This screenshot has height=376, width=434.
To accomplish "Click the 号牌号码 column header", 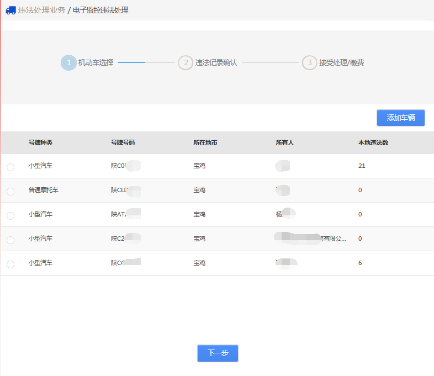I will (x=123, y=142).
